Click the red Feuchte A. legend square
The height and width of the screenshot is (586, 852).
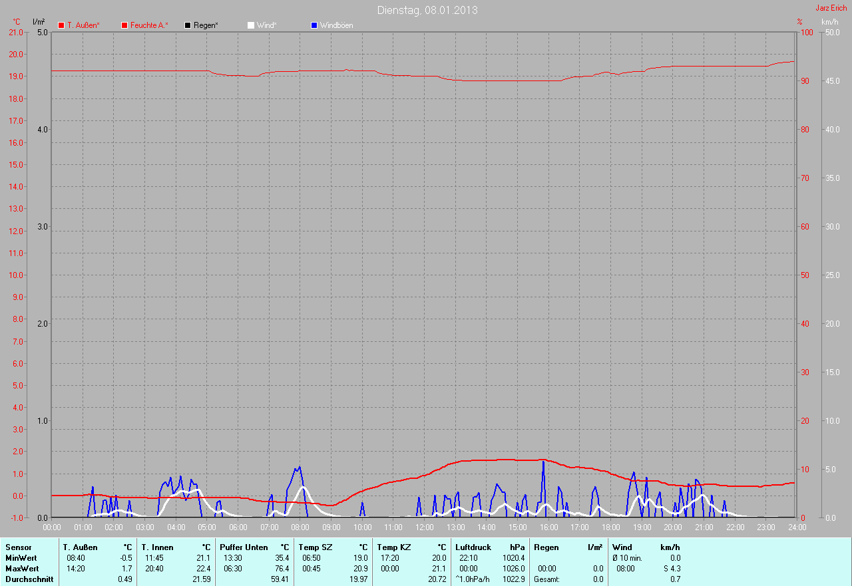pyautogui.click(x=124, y=25)
